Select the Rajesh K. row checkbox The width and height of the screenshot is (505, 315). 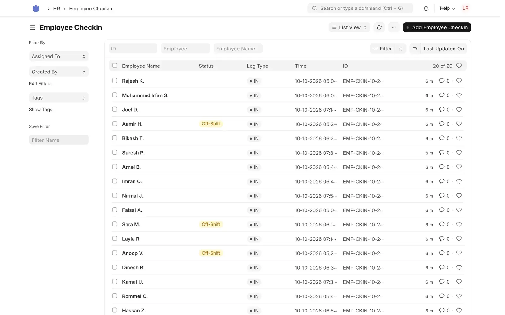(x=115, y=81)
